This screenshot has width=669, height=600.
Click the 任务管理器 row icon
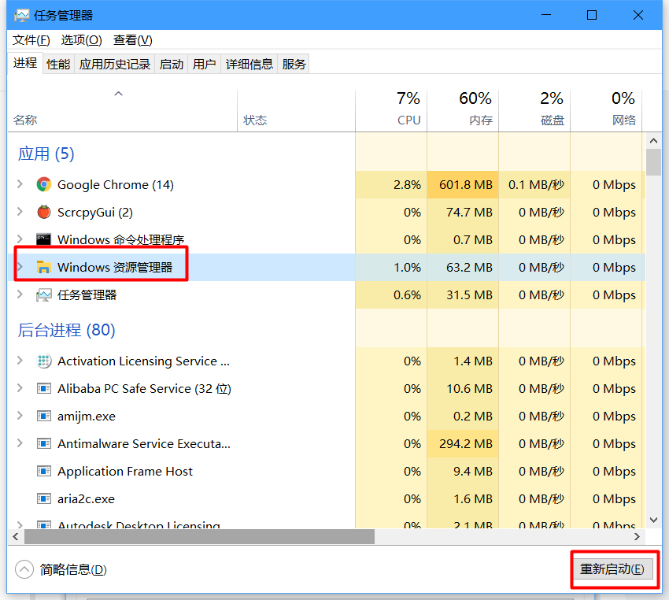pyautogui.click(x=43, y=294)
